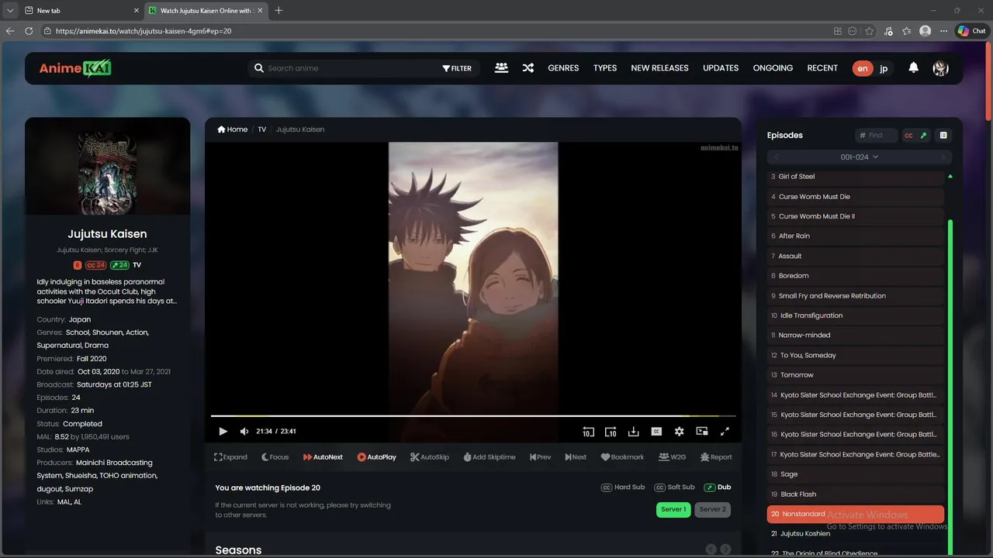Switch to Server 2
Image resolution: width=993 pixels, height=558 pixels.
click(x=712, y=509)
